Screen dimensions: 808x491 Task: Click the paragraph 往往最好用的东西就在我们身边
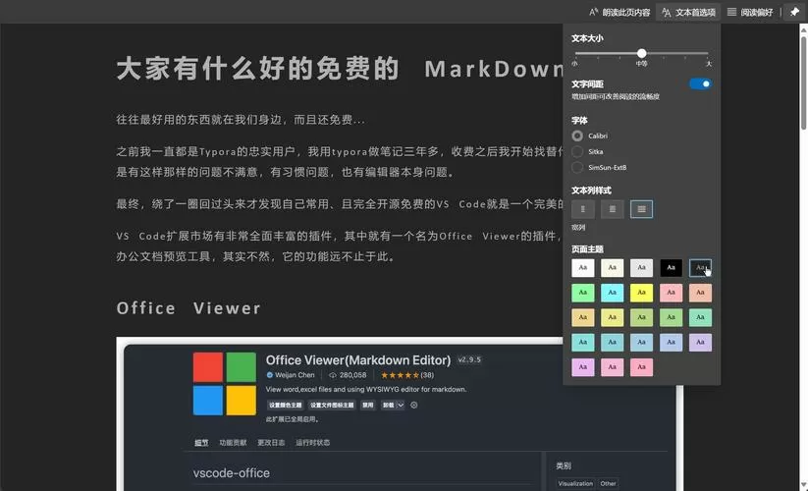click(x=241, y=120)
